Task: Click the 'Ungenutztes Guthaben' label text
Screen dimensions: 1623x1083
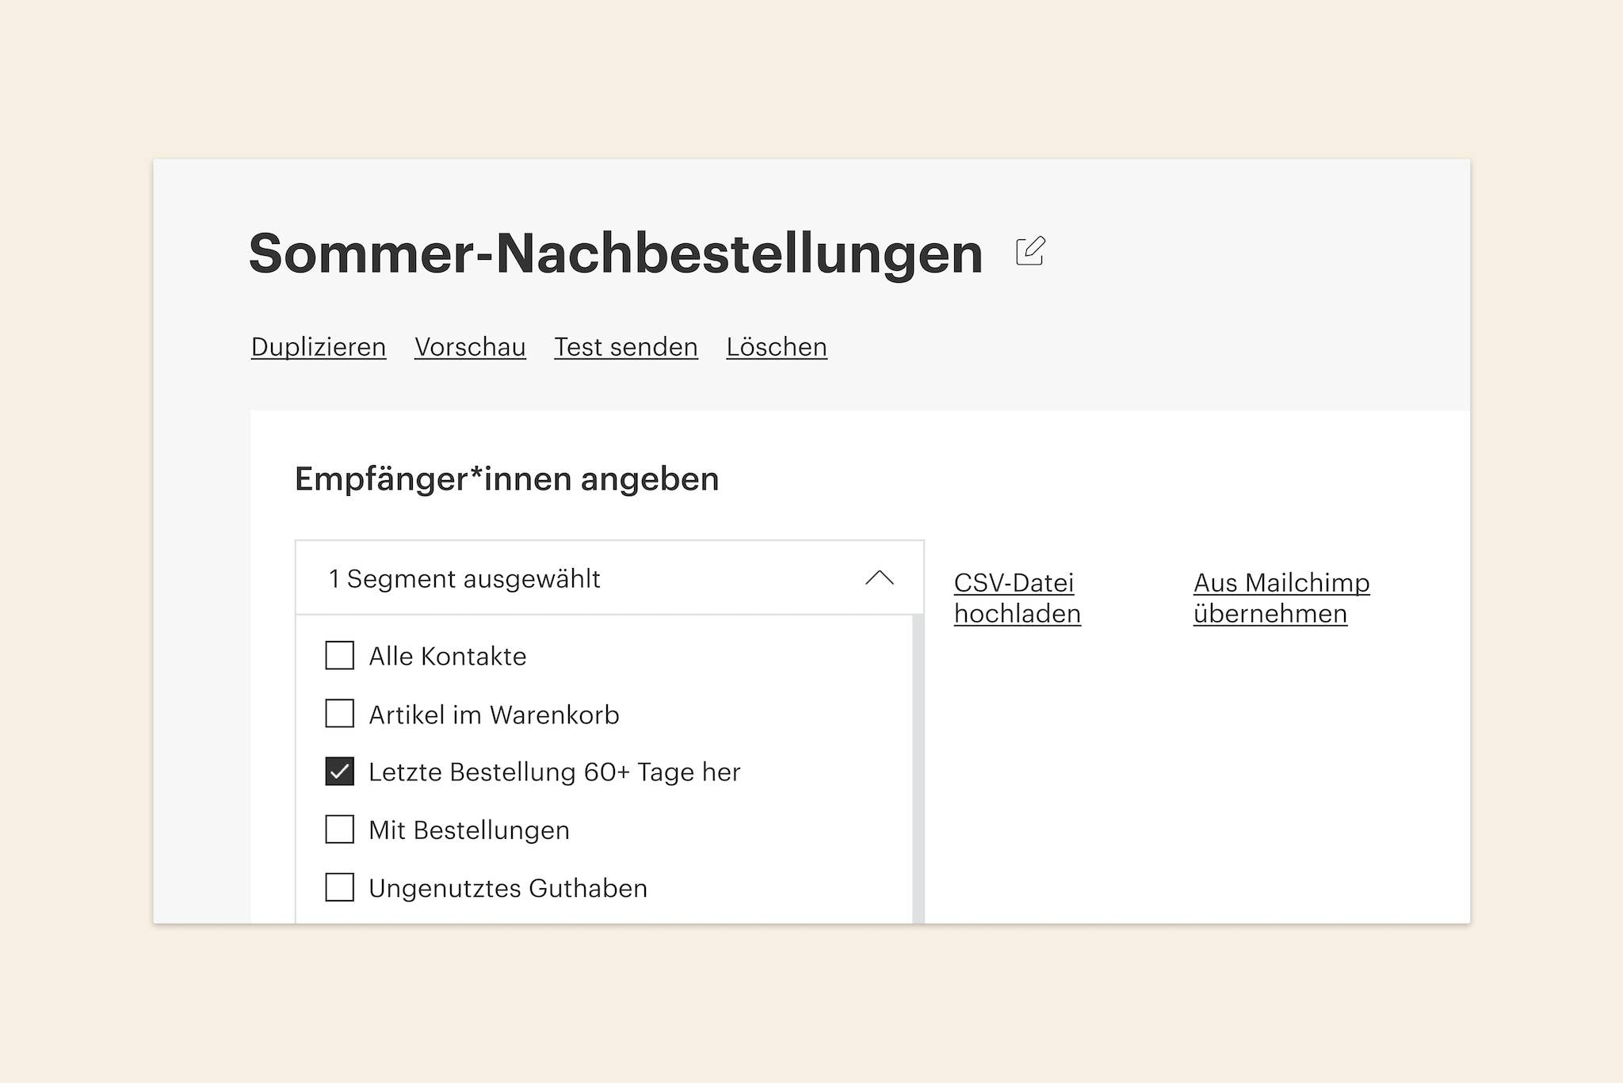Action: tap(508, 888)
